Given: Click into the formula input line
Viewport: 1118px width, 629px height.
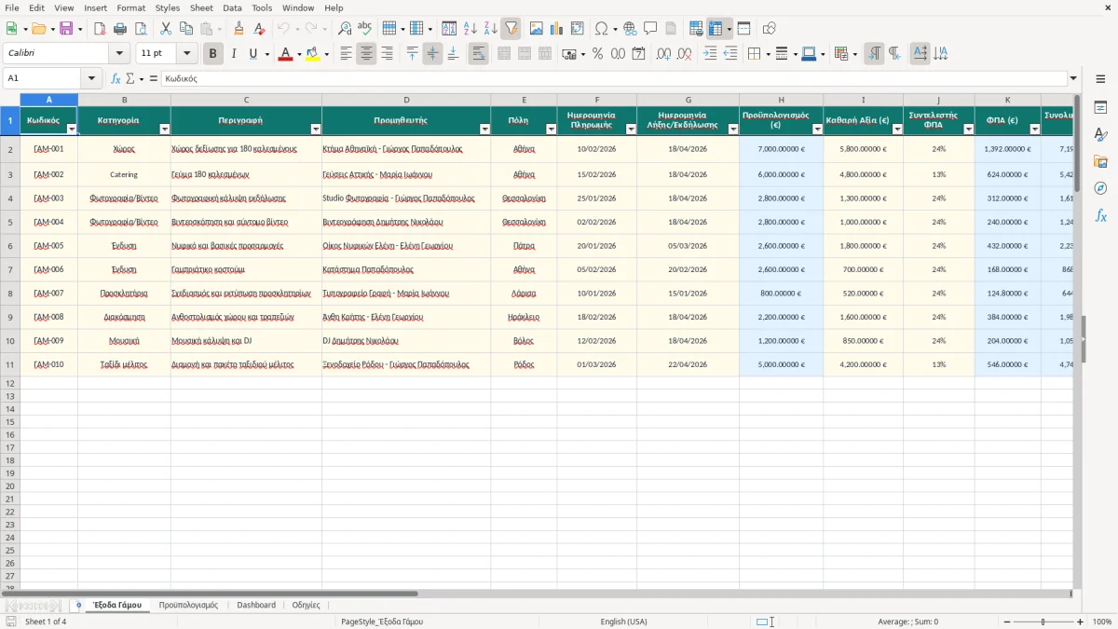Looking at the screenshot, I should [x=615, y=79].
